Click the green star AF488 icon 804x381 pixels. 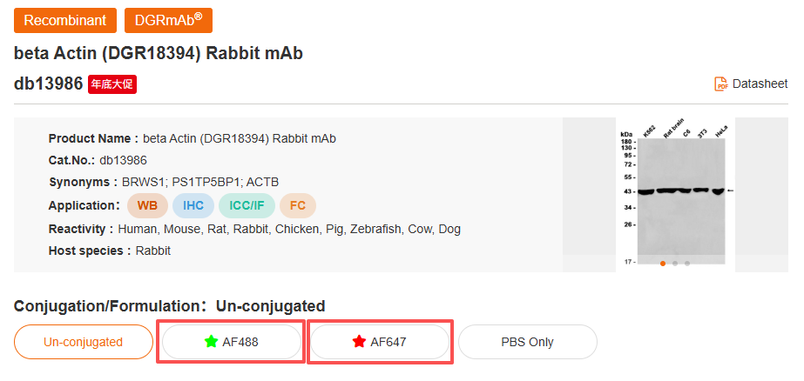211,342
